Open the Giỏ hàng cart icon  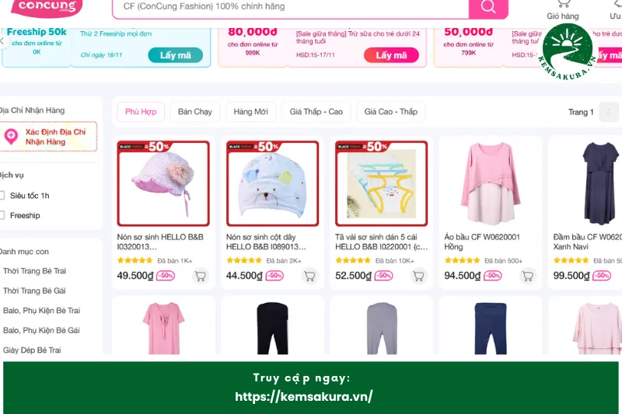[563, 4]
